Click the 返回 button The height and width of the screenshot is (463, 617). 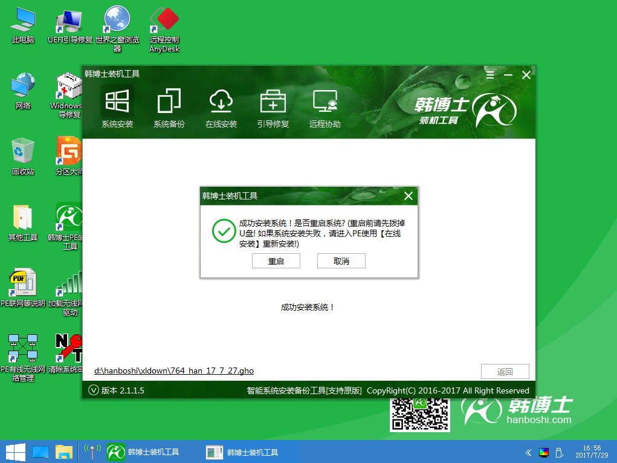505,371
